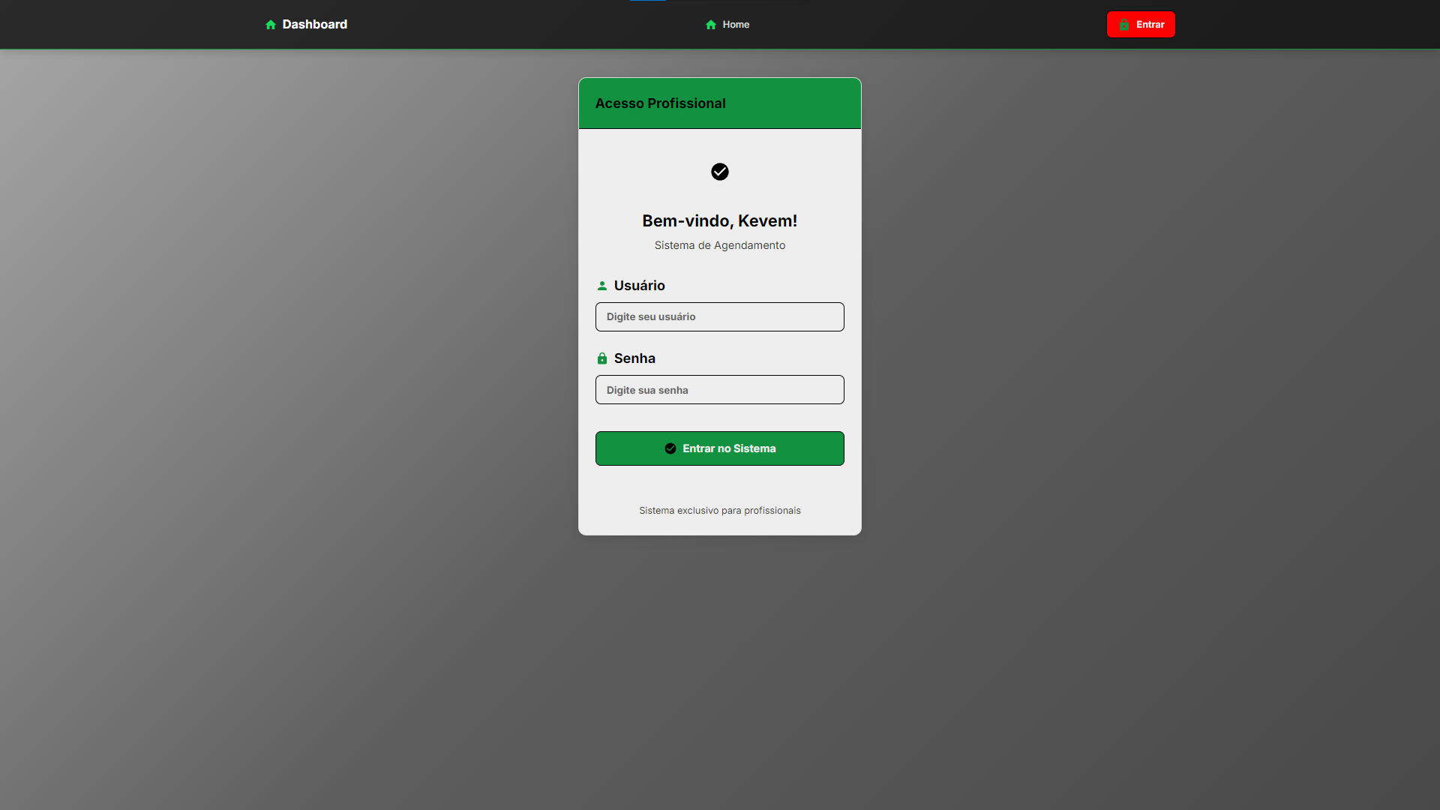Click the Digite seu usuário input field
This screenshot has height=810, width=1440.
point(719,316)
